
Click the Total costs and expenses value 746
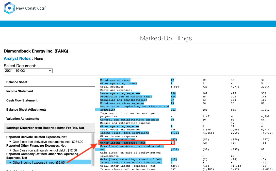tap(173, 130)
